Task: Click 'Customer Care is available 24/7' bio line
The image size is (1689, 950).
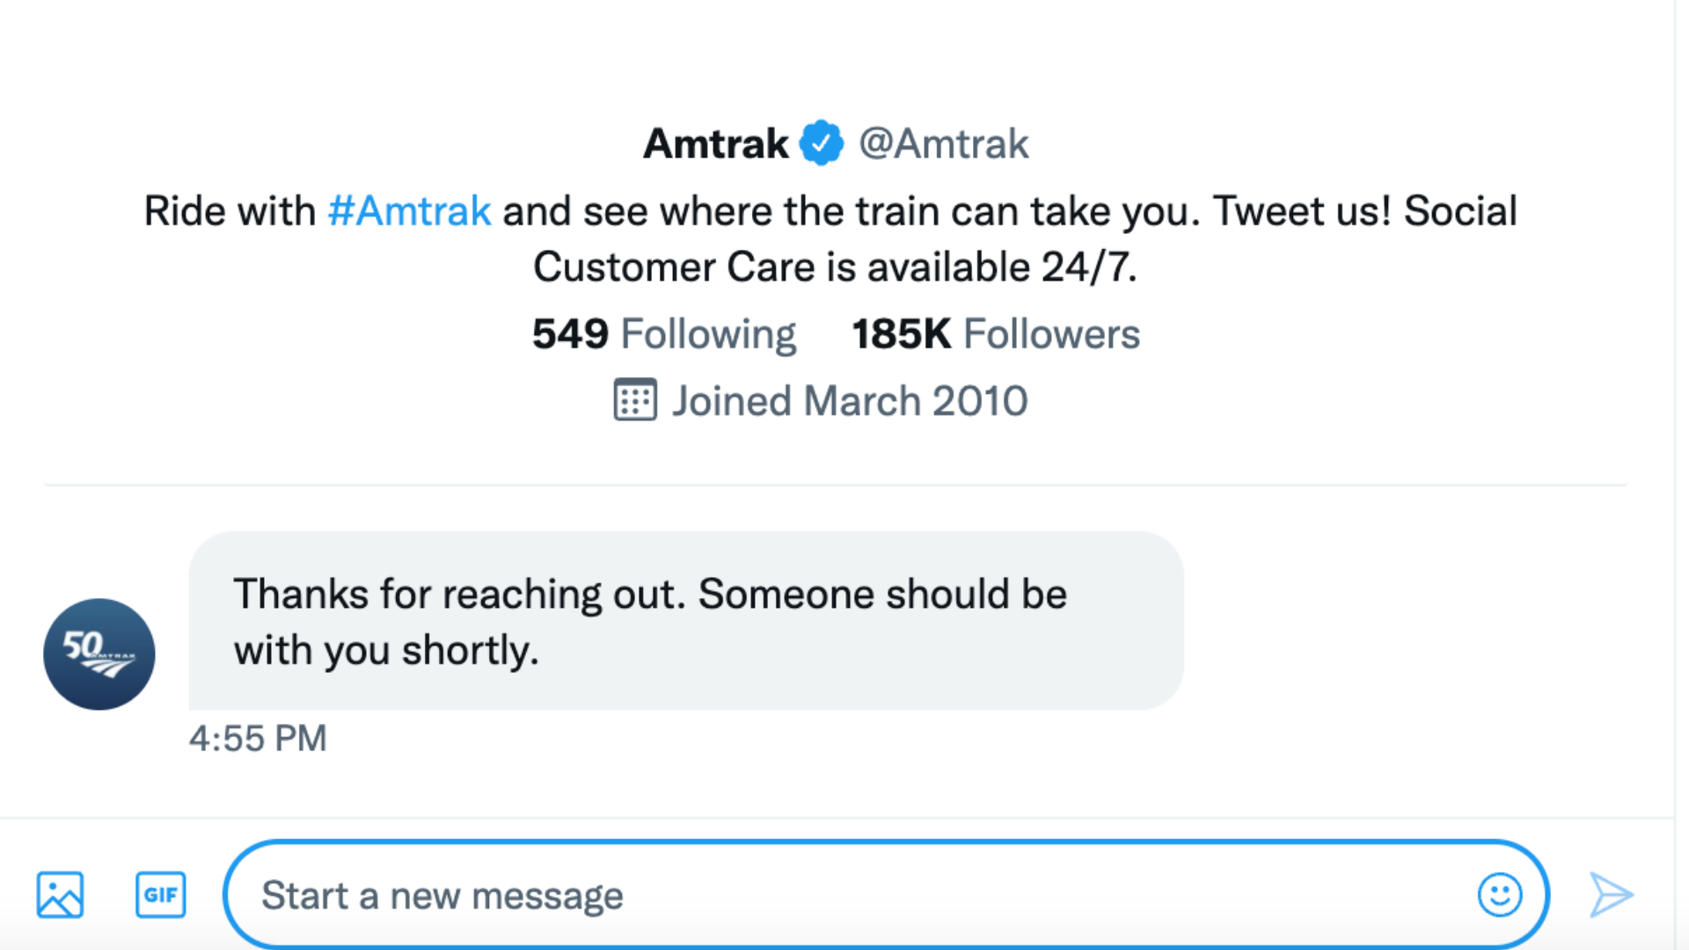Action: pyautogui.click(x=834, y=267)
